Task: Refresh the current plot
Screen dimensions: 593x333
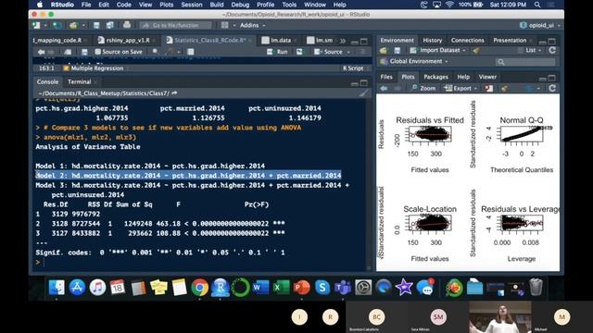Action: (x=552, y=89)
